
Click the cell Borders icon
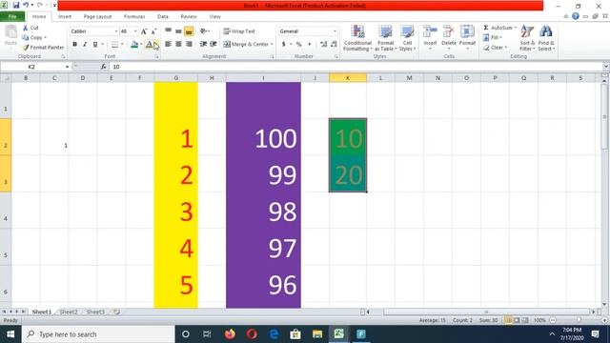[114, 45]
